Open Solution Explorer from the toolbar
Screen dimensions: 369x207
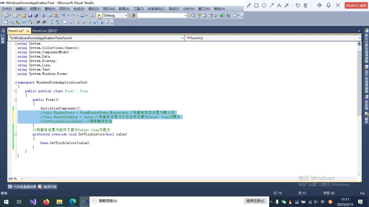[x=193, y=15]
